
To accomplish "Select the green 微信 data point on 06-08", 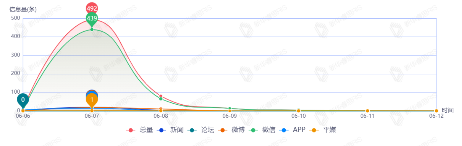I will 161,99.
